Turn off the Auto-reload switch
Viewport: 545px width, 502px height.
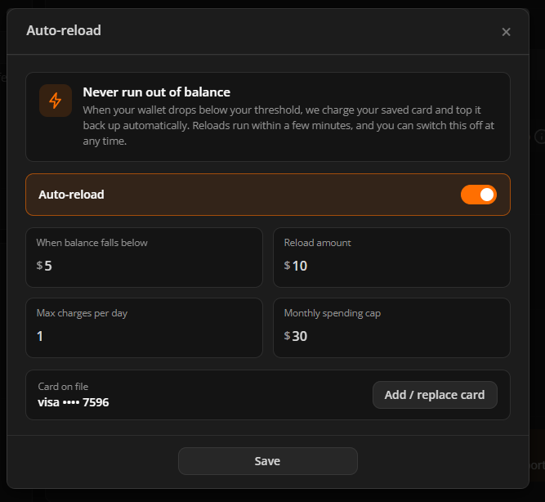click(479, 195)
